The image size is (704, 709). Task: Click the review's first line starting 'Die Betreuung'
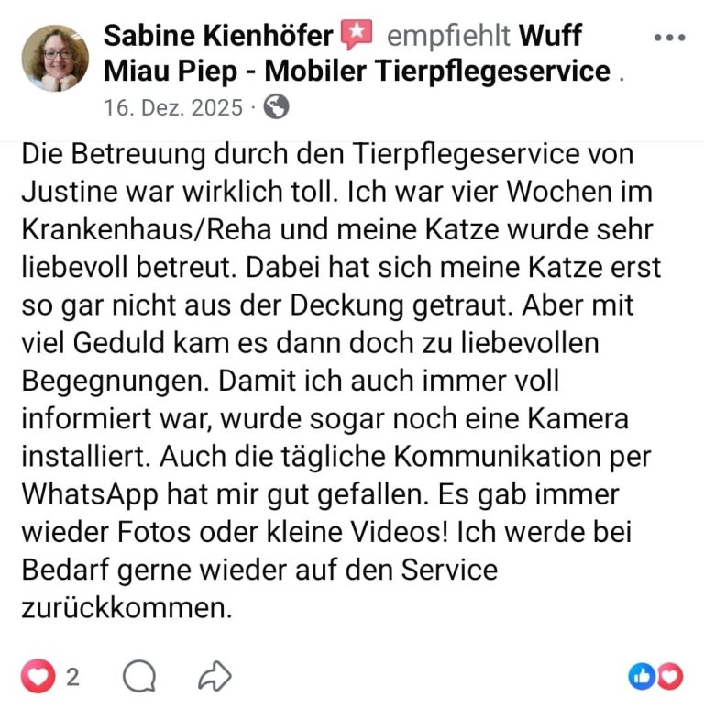tap(327, 154)
